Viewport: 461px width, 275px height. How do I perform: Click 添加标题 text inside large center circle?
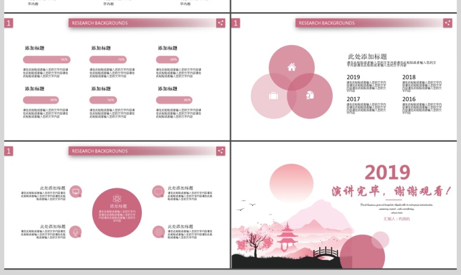[118, 206]
